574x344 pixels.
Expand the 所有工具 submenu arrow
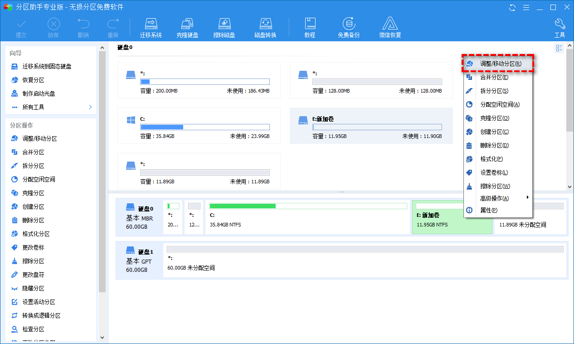click(90, 107)
